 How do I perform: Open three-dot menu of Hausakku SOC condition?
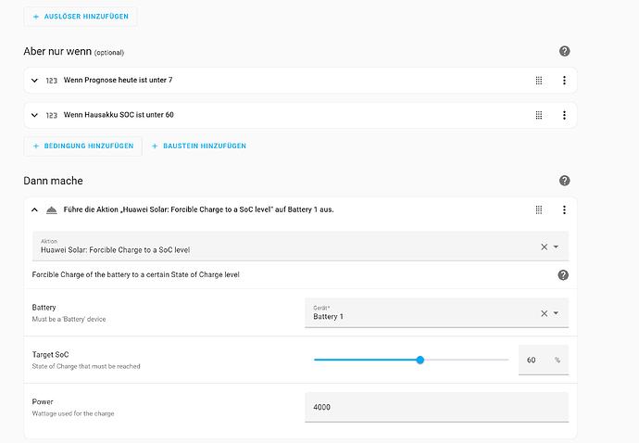click(564, 115)
